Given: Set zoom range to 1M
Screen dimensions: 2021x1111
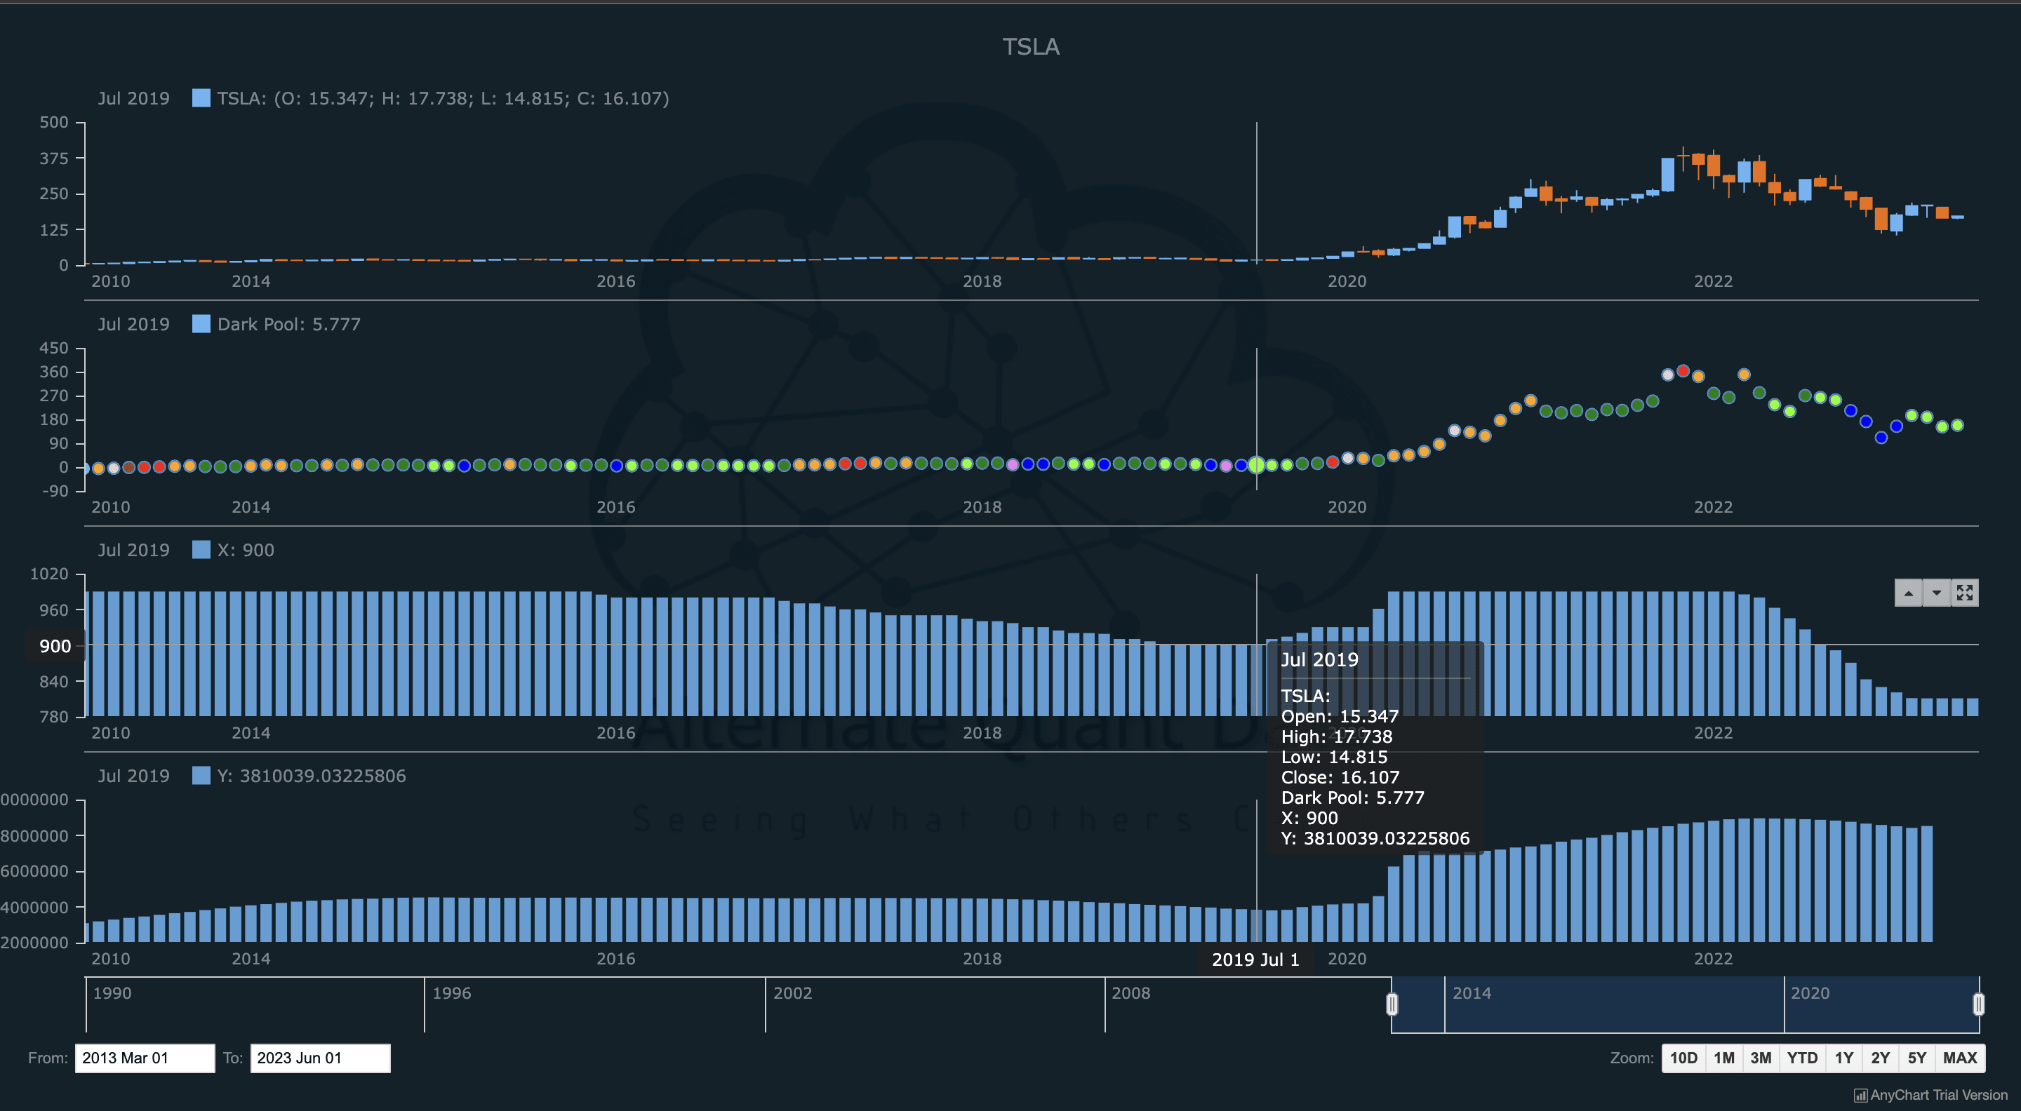Looking at the screenshot, I should click(x=1723, y=1058).
